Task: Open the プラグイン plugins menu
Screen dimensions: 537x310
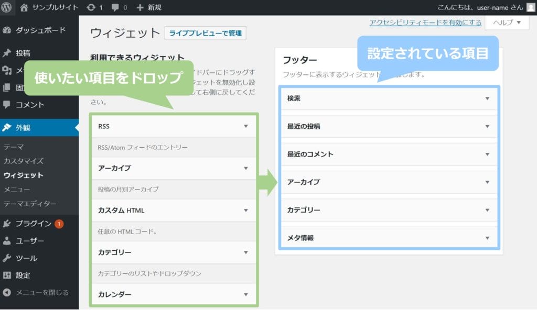Action: 33,224
